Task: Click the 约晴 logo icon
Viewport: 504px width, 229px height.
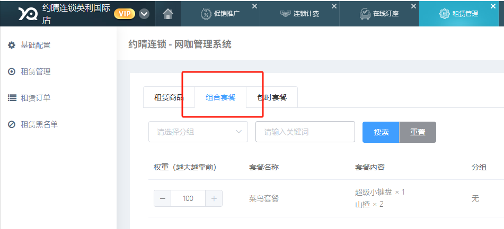Action: click(28, 14)
